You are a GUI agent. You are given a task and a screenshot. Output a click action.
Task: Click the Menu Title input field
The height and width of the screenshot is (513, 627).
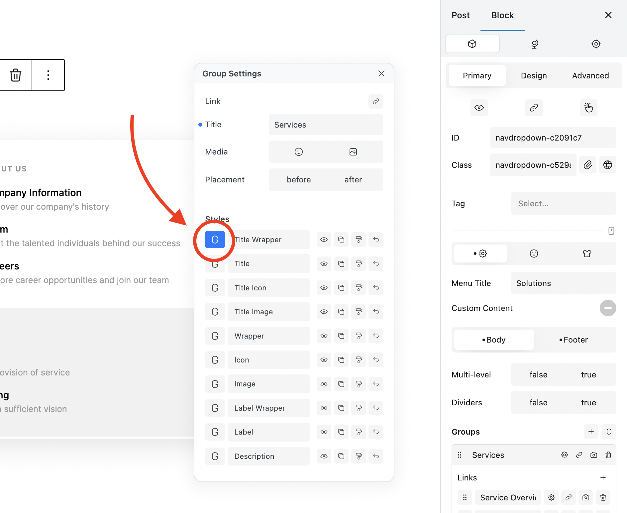(563, 283)
